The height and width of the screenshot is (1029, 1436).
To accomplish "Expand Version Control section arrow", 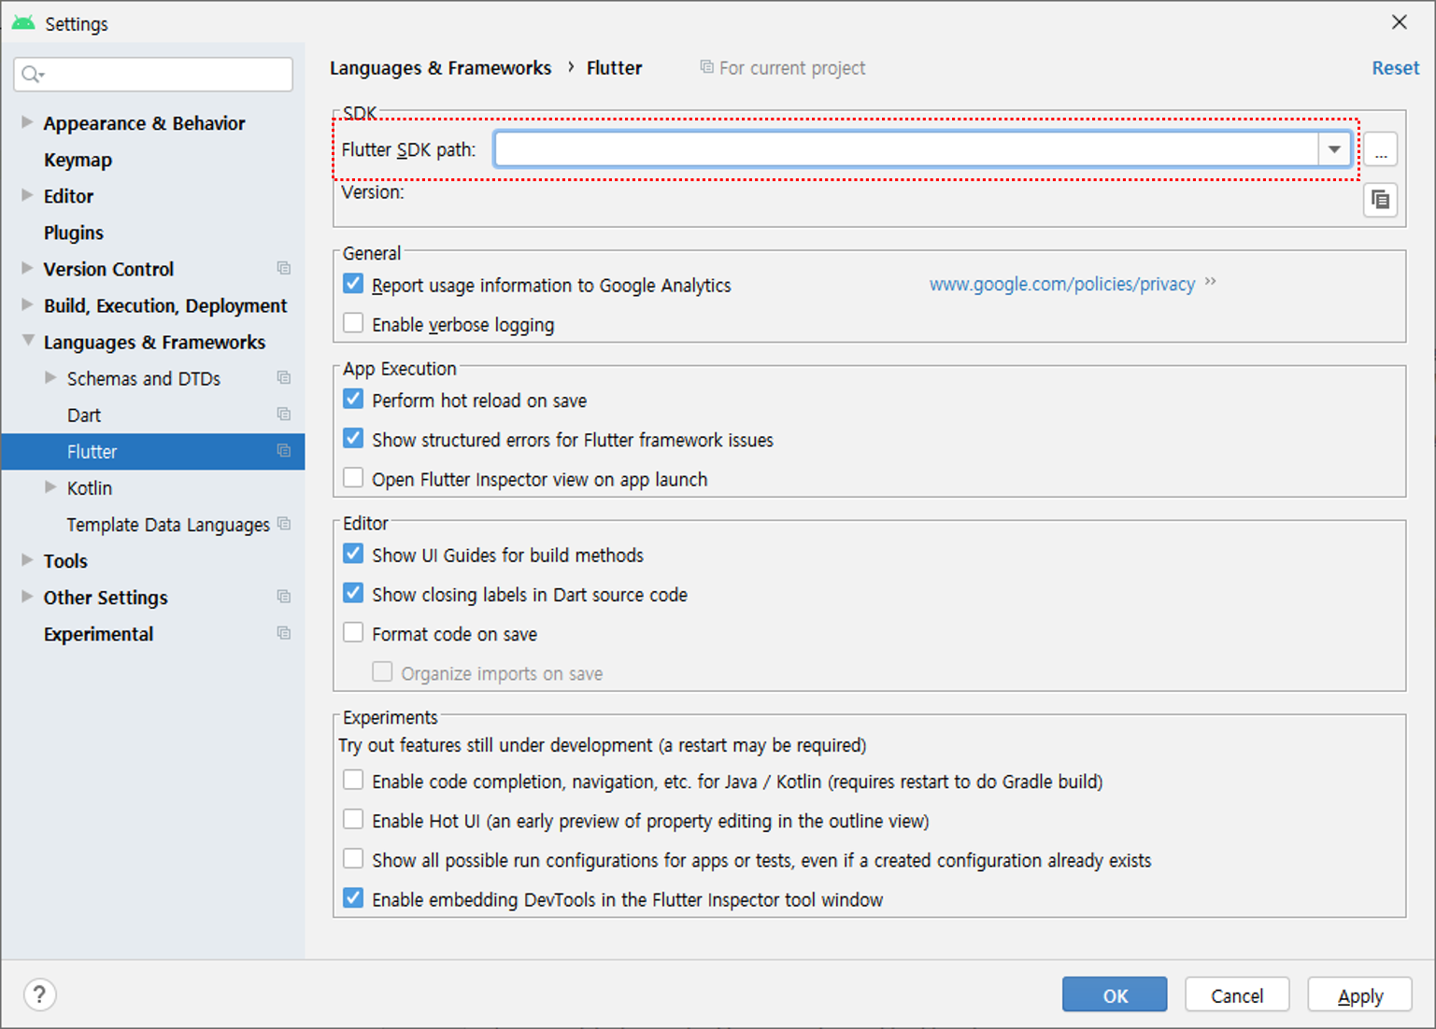I will (27, 268).
